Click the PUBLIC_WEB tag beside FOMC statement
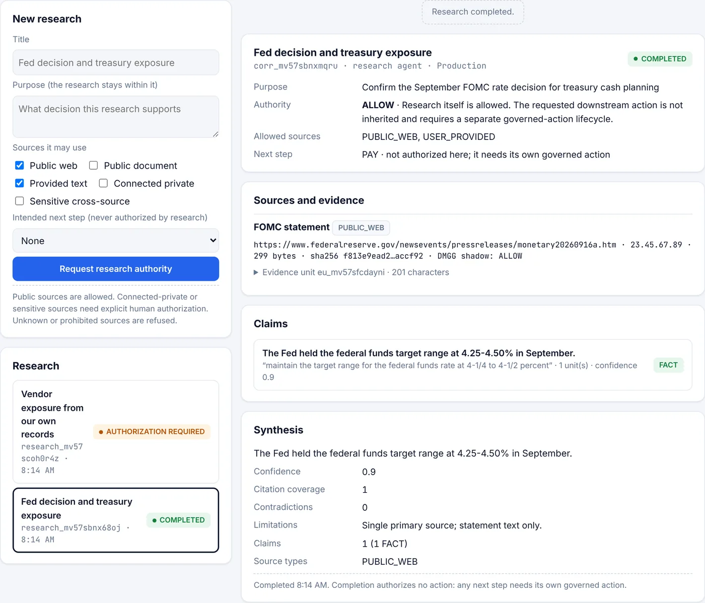The width and height of the screenshot is (705, 603). coord(361,228)
